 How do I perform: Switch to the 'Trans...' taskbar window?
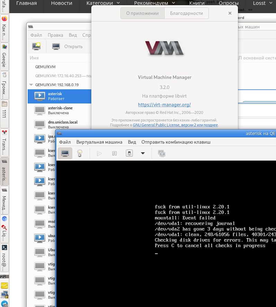[4, 143]
